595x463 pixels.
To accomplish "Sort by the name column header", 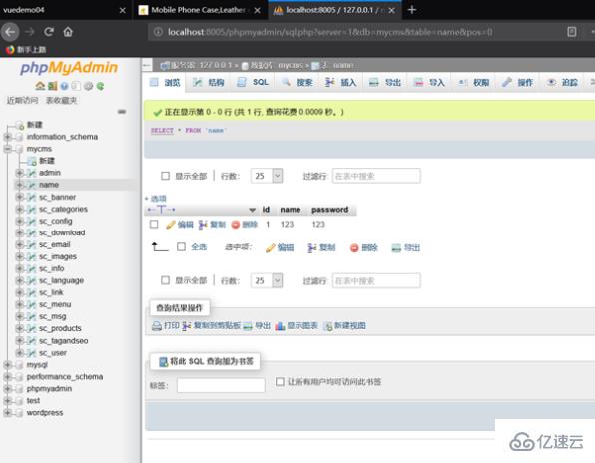I will [x=291, y=210].
